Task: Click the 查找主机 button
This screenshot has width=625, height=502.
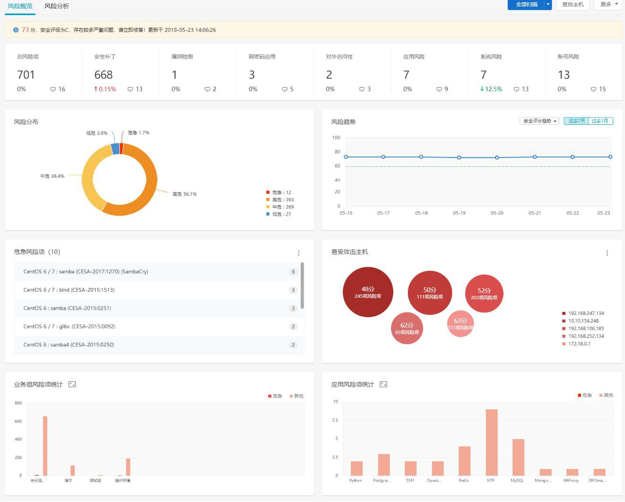Action: pyautogui.click(x=573, y=4)
